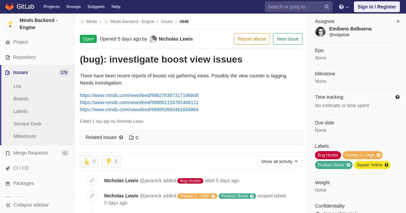Click the Minds breadcrumb icon

pos(82,22)
